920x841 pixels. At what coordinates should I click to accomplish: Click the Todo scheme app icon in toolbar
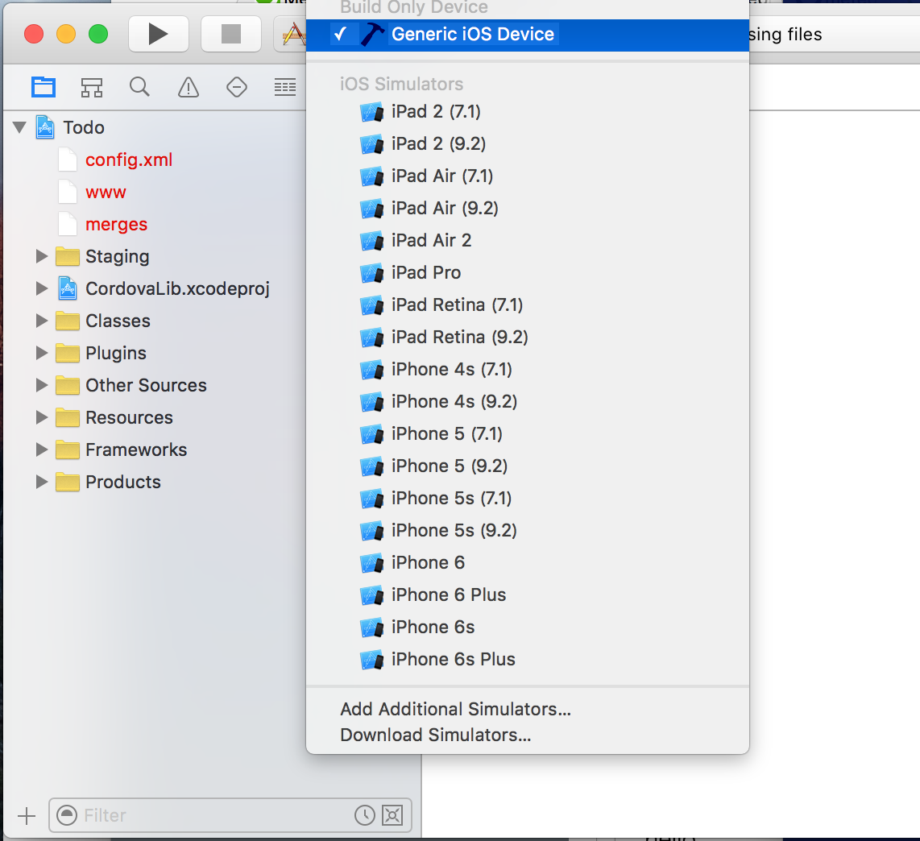(x=294, y=34)
